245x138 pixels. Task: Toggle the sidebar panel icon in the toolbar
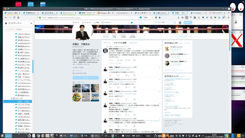click(186, 18)
